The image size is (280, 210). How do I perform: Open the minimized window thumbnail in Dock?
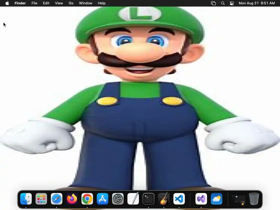coord(238,200)
